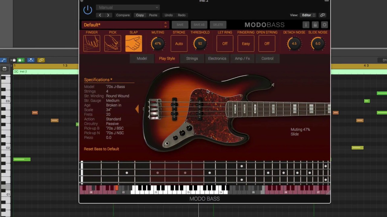Click the Copy button
The height and width of the screenshot is (217, 387).
(140, 15)
